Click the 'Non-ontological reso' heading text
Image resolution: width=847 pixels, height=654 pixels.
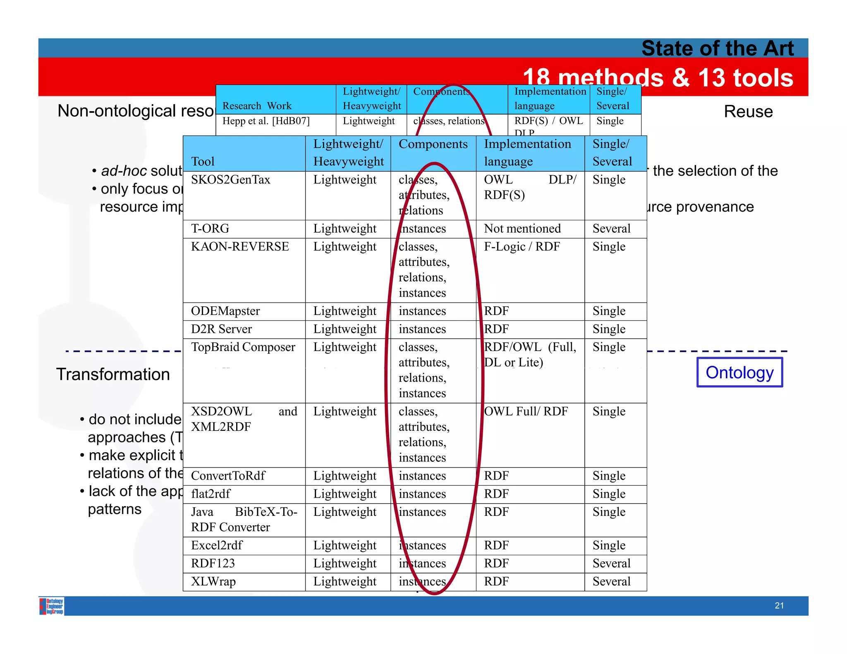coord(136,111)
